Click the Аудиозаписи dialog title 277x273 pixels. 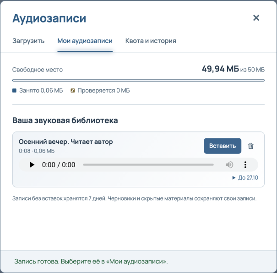click(x=49, y=18)
